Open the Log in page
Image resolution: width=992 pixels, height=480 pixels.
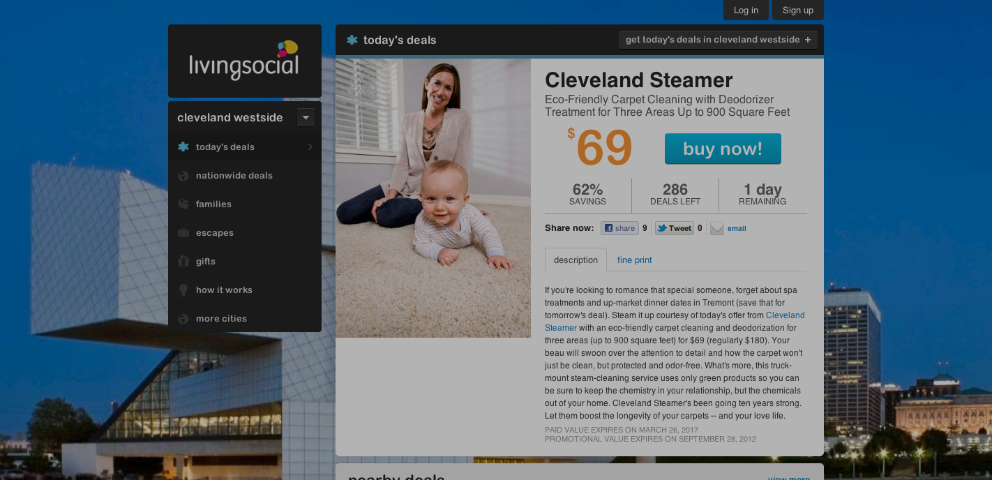746,10
